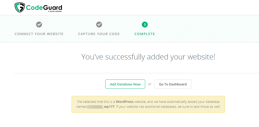Image resolution: width=259 pixels, height=127 pixels.
Task: Select the Complete step label
Action: [x=145, y=34]
